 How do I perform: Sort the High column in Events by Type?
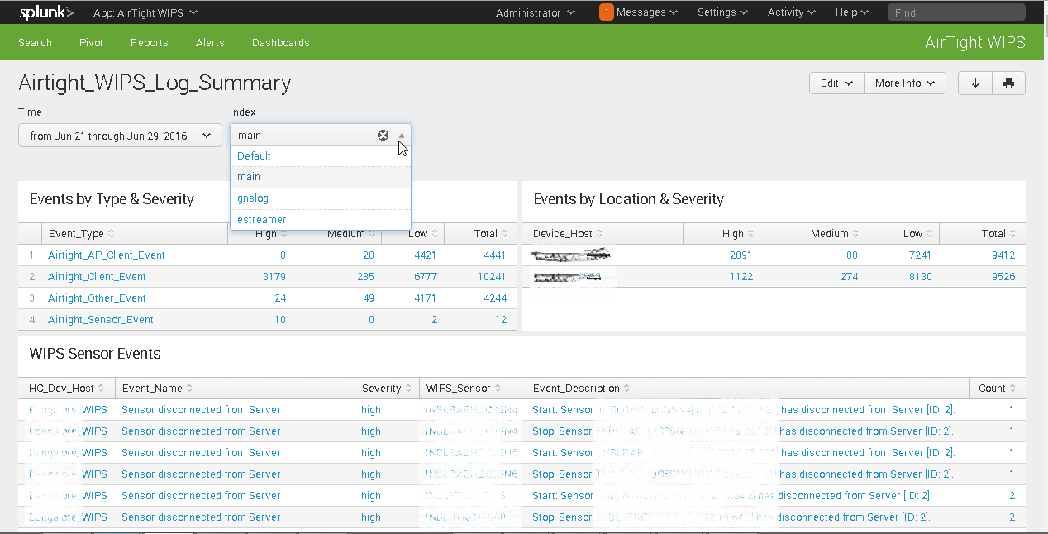click(266, 233)
